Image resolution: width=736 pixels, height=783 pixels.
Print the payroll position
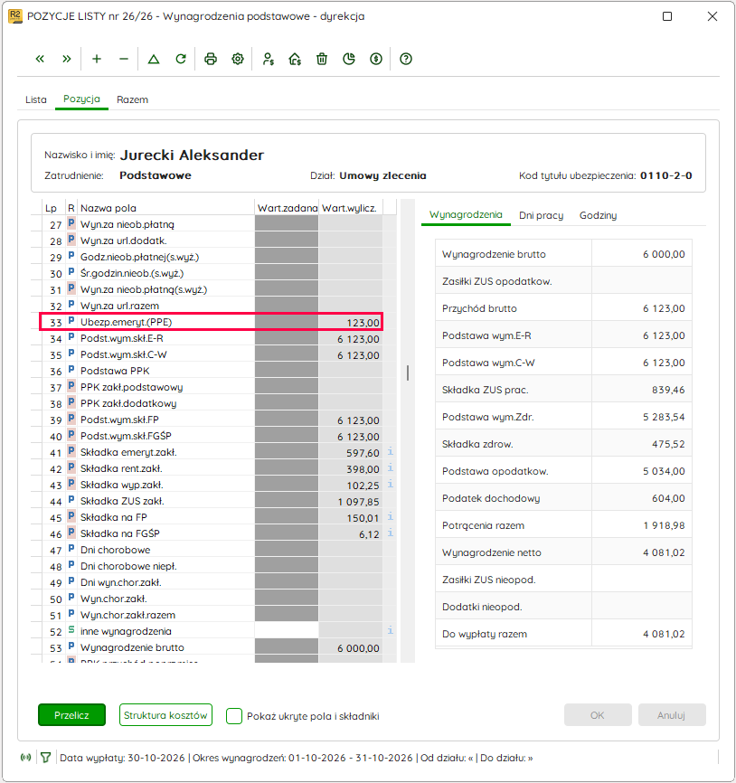(x=211, y=59)
